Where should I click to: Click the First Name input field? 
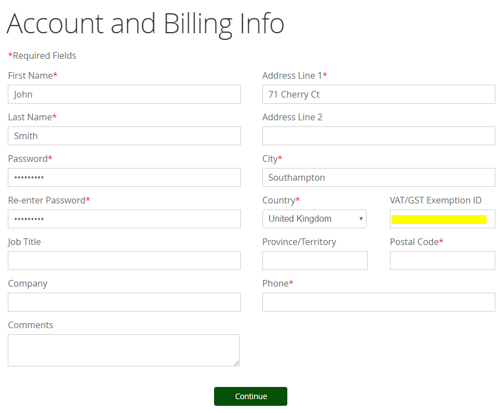pos(124,94)
